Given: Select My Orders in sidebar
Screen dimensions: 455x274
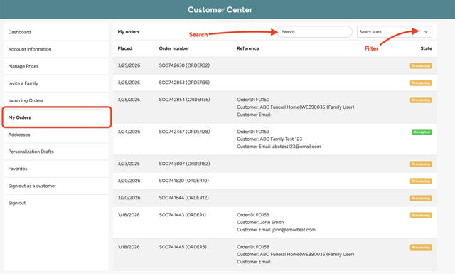Looking at the screenshot, I should pos(56,117).
